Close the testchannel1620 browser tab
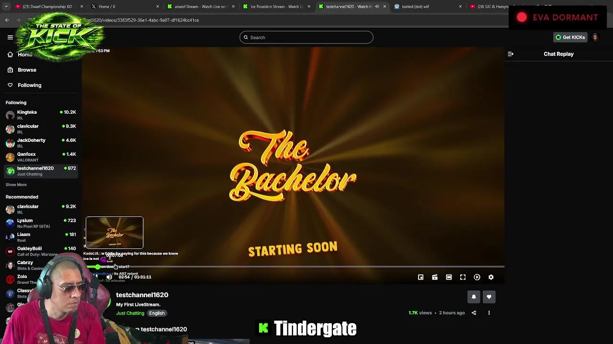The width and height of the screenshot is (613, 344). (x=385, y=7)
